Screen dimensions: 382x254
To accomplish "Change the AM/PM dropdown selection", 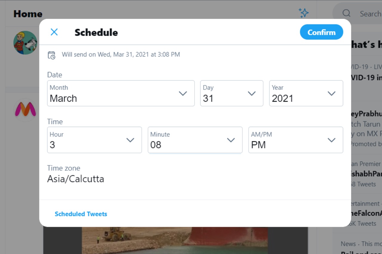I will [x=295, y=140].
